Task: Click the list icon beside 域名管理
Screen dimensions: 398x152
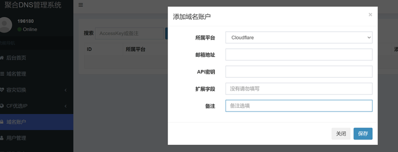Action: tap(2, 74)
